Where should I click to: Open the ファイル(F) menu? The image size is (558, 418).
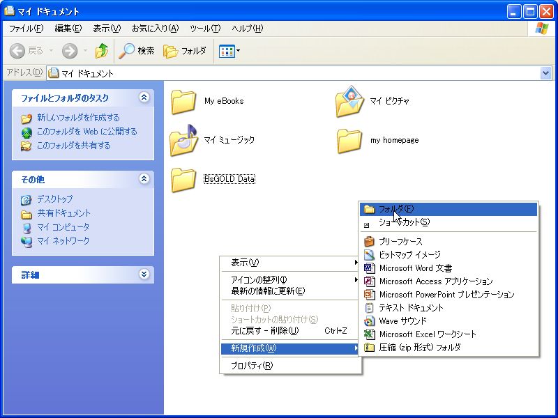click(x=26, y=29)
